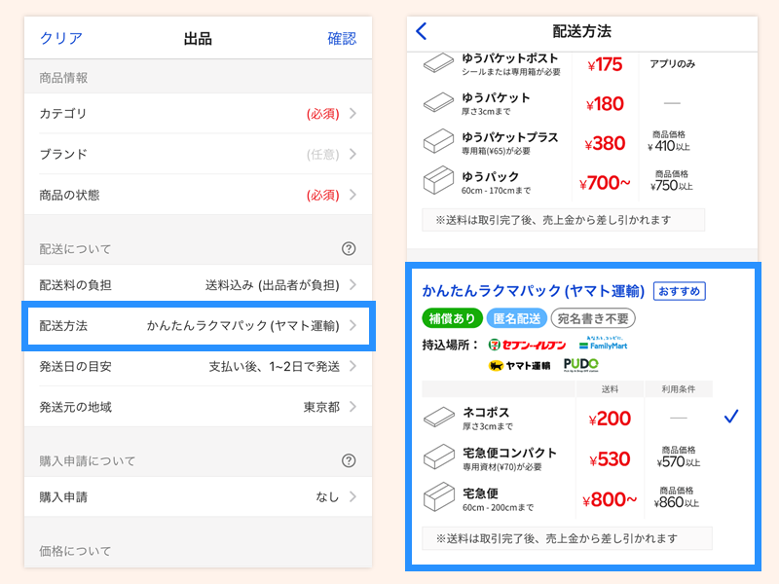This screenshot has height=584, width=779.
Task: Click the カテゴリ label
Action: click(x=63, y=113)
